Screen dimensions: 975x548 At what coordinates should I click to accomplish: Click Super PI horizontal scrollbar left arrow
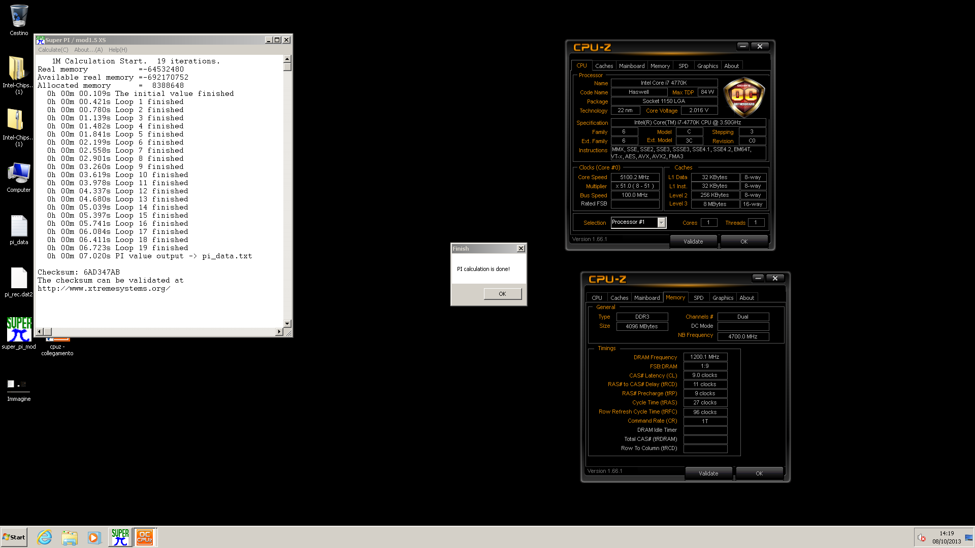click(x=40, y=332)
